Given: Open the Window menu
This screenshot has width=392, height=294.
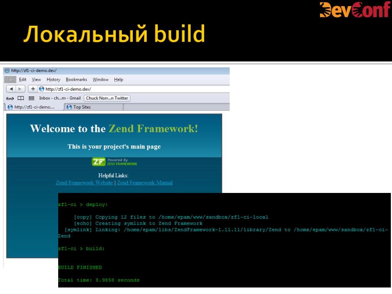Looking at the screenshot, I should click(101, 80).
